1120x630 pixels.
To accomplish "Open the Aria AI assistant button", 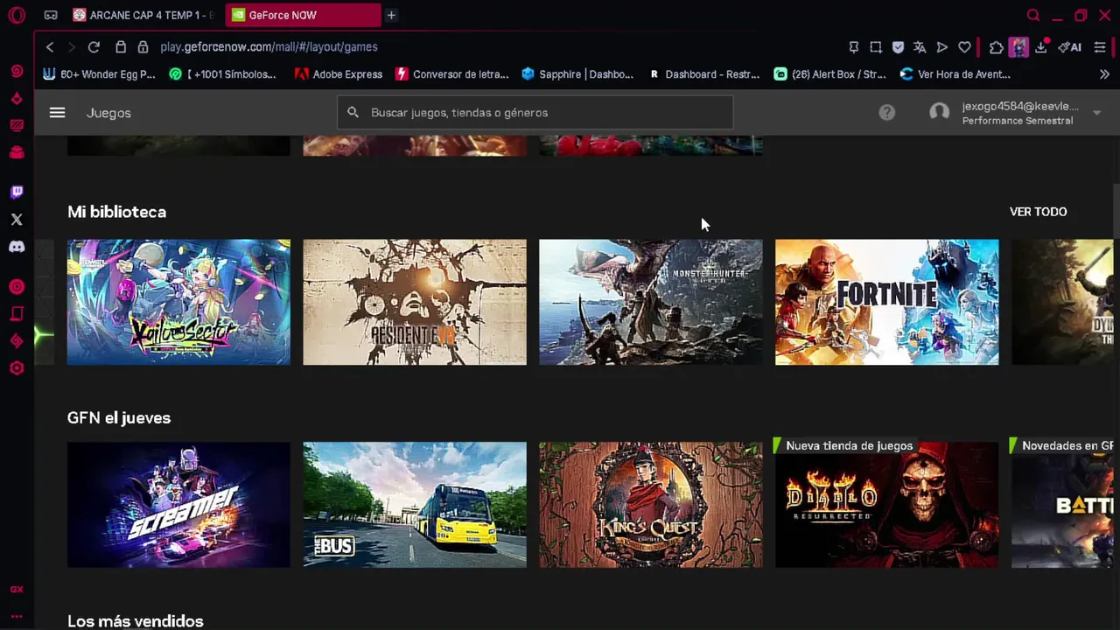I will click(1069, 47).
